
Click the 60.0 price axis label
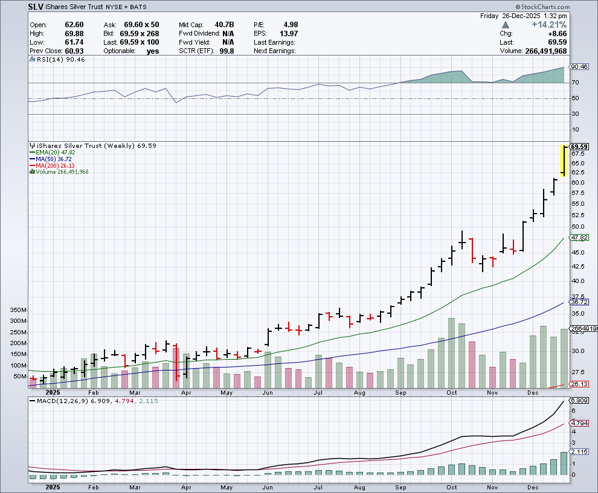tap(578, 182)
